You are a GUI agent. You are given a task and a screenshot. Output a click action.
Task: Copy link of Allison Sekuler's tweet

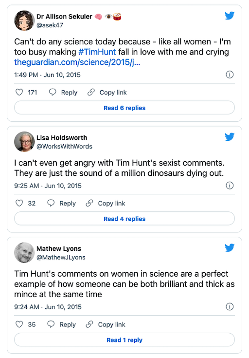pos(107,92)
